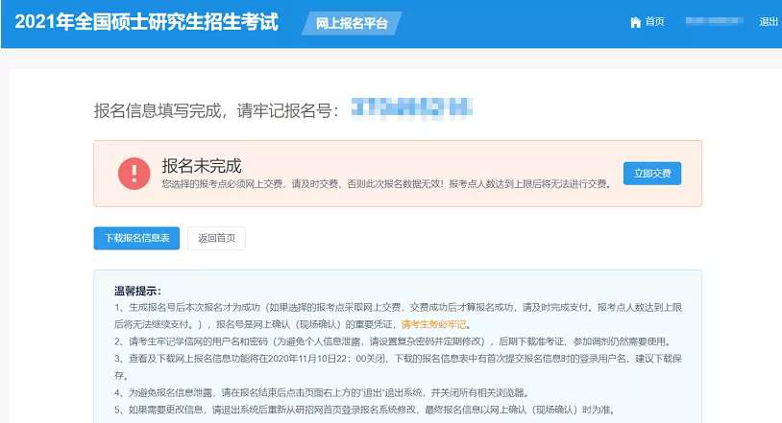
Task: Click 退出 to log out
Action: 769,22
